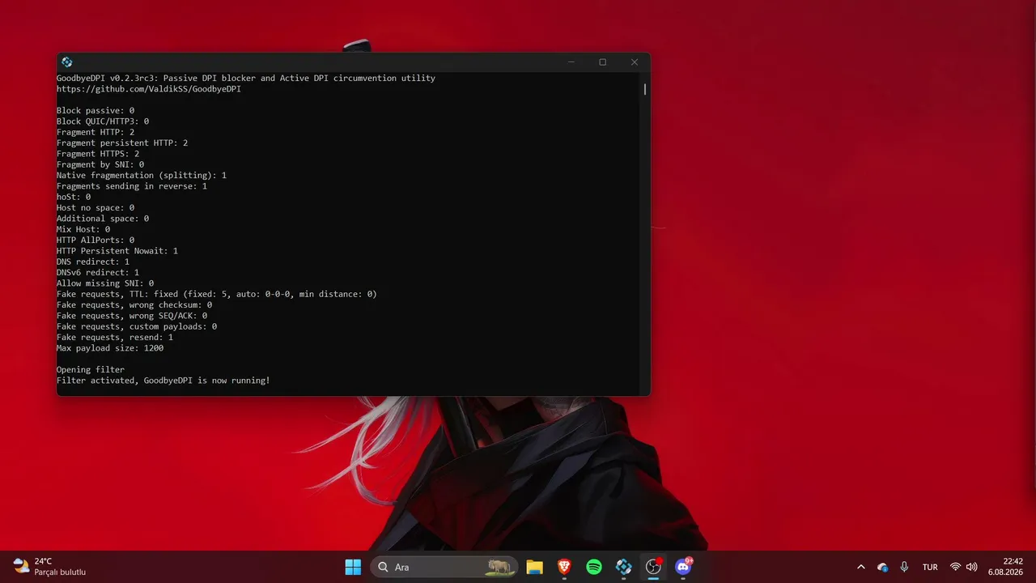This screenshot has width=1036, height=583.
Task: Click the "Fragment by SNI: 0" line
Action: [x=100, y=164]
